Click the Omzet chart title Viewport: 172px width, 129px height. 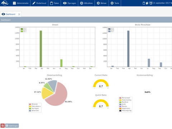coord(55,25)
